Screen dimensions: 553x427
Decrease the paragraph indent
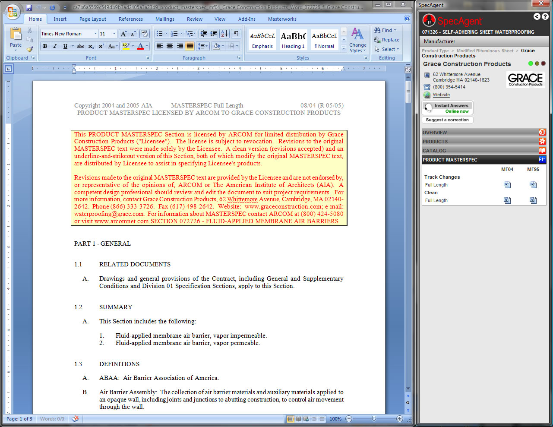(204, 34)
